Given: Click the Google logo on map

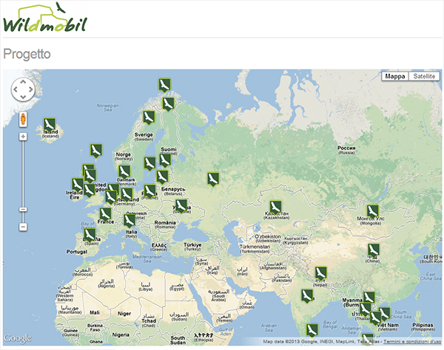Looking at the screenshot, I should tap(18, 339).
